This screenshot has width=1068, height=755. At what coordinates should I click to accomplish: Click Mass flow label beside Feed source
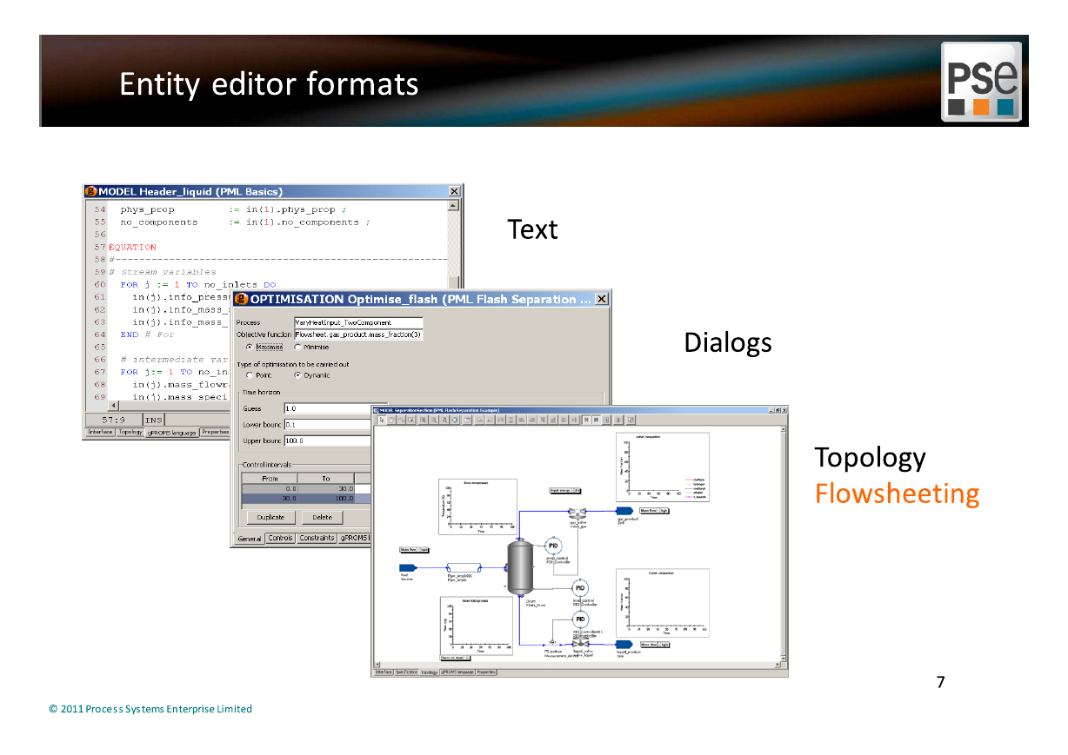pos(414,550)
